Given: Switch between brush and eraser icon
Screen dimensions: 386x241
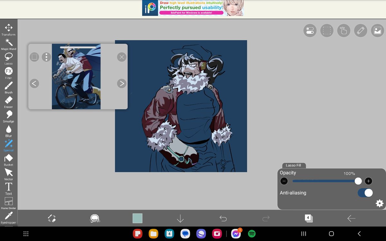Looking at the screenshot, I should (x=52, y=219).
